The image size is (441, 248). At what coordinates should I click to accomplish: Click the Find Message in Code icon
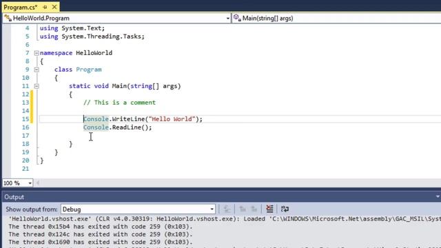(227, 209)
